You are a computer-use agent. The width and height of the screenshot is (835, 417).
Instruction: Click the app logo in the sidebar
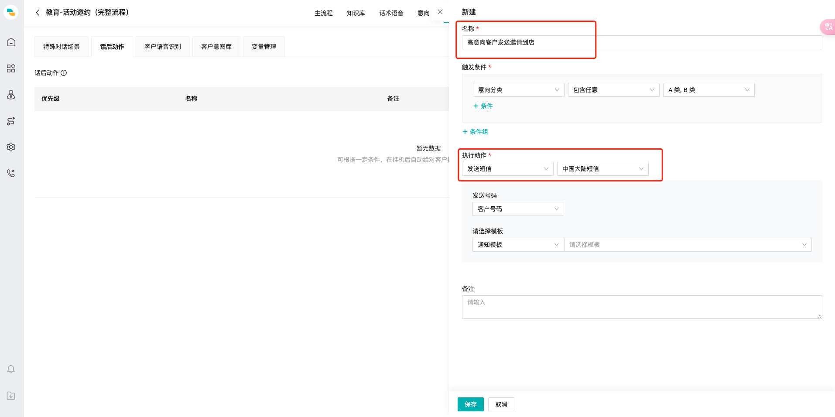[x=11, y=12]
